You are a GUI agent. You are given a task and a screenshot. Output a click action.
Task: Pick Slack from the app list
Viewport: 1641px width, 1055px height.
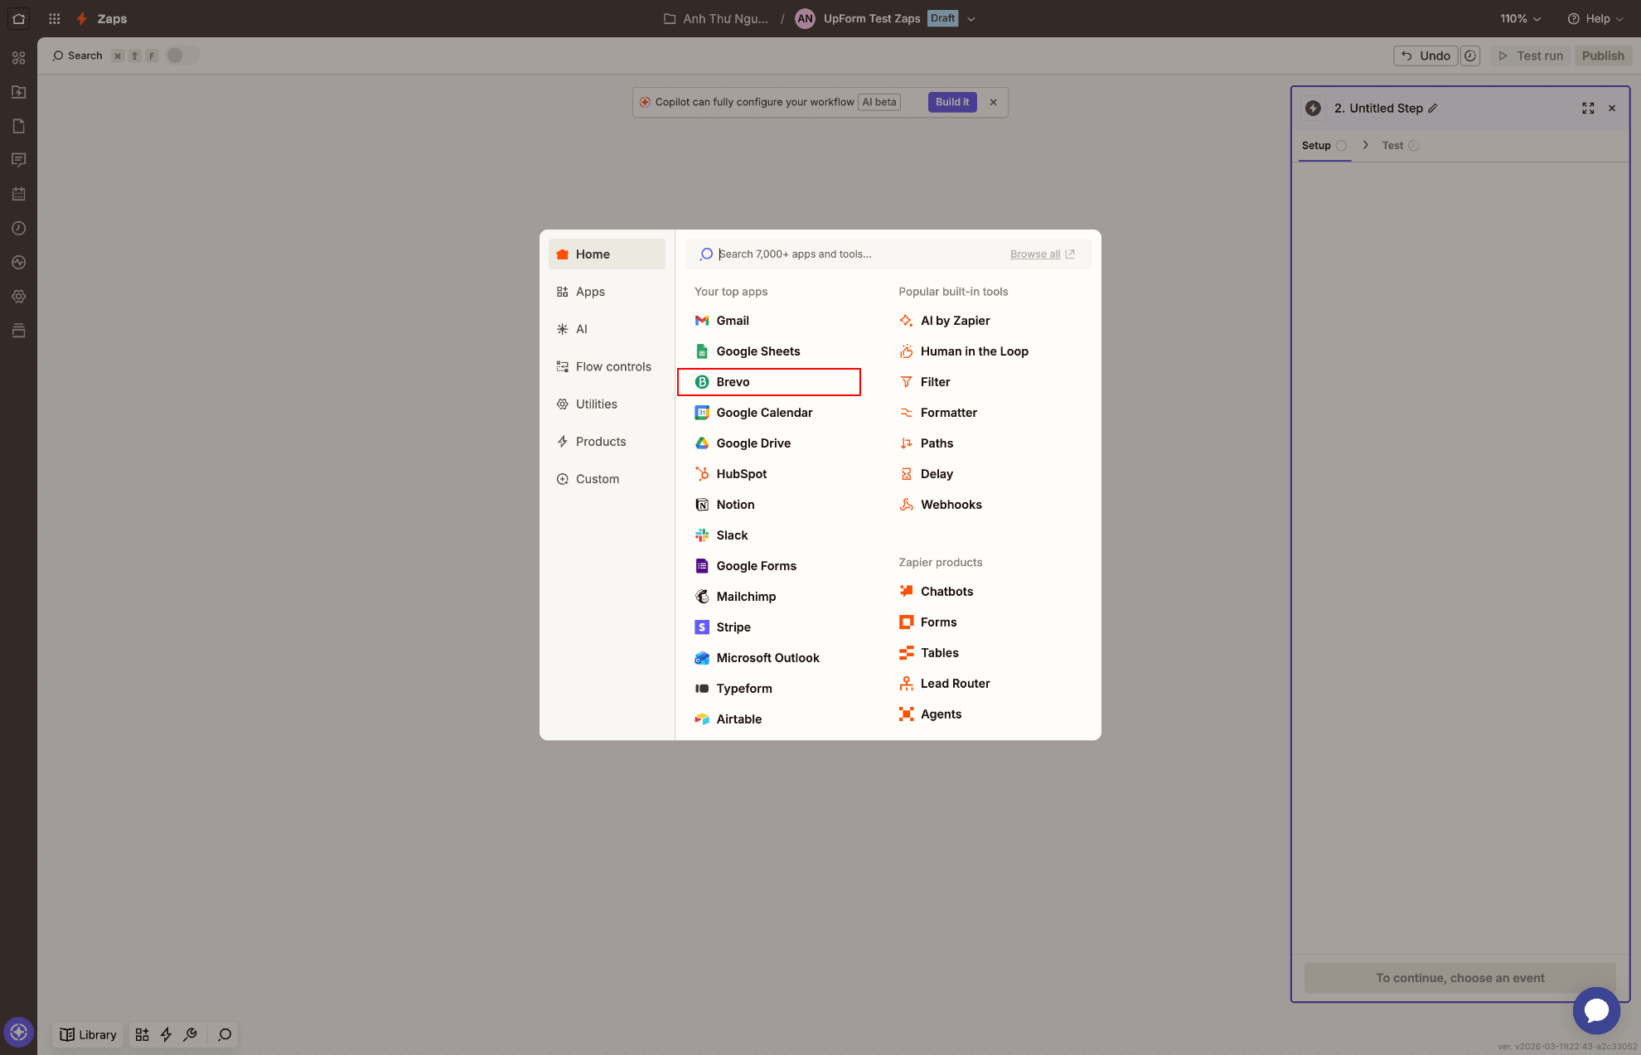pos(769,535)
